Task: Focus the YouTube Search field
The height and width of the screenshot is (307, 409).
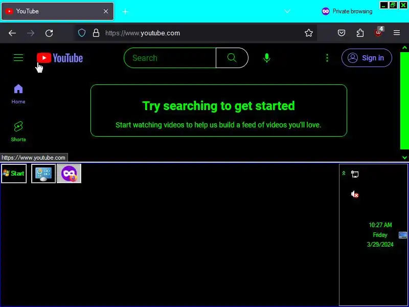Action: [170, 58]
